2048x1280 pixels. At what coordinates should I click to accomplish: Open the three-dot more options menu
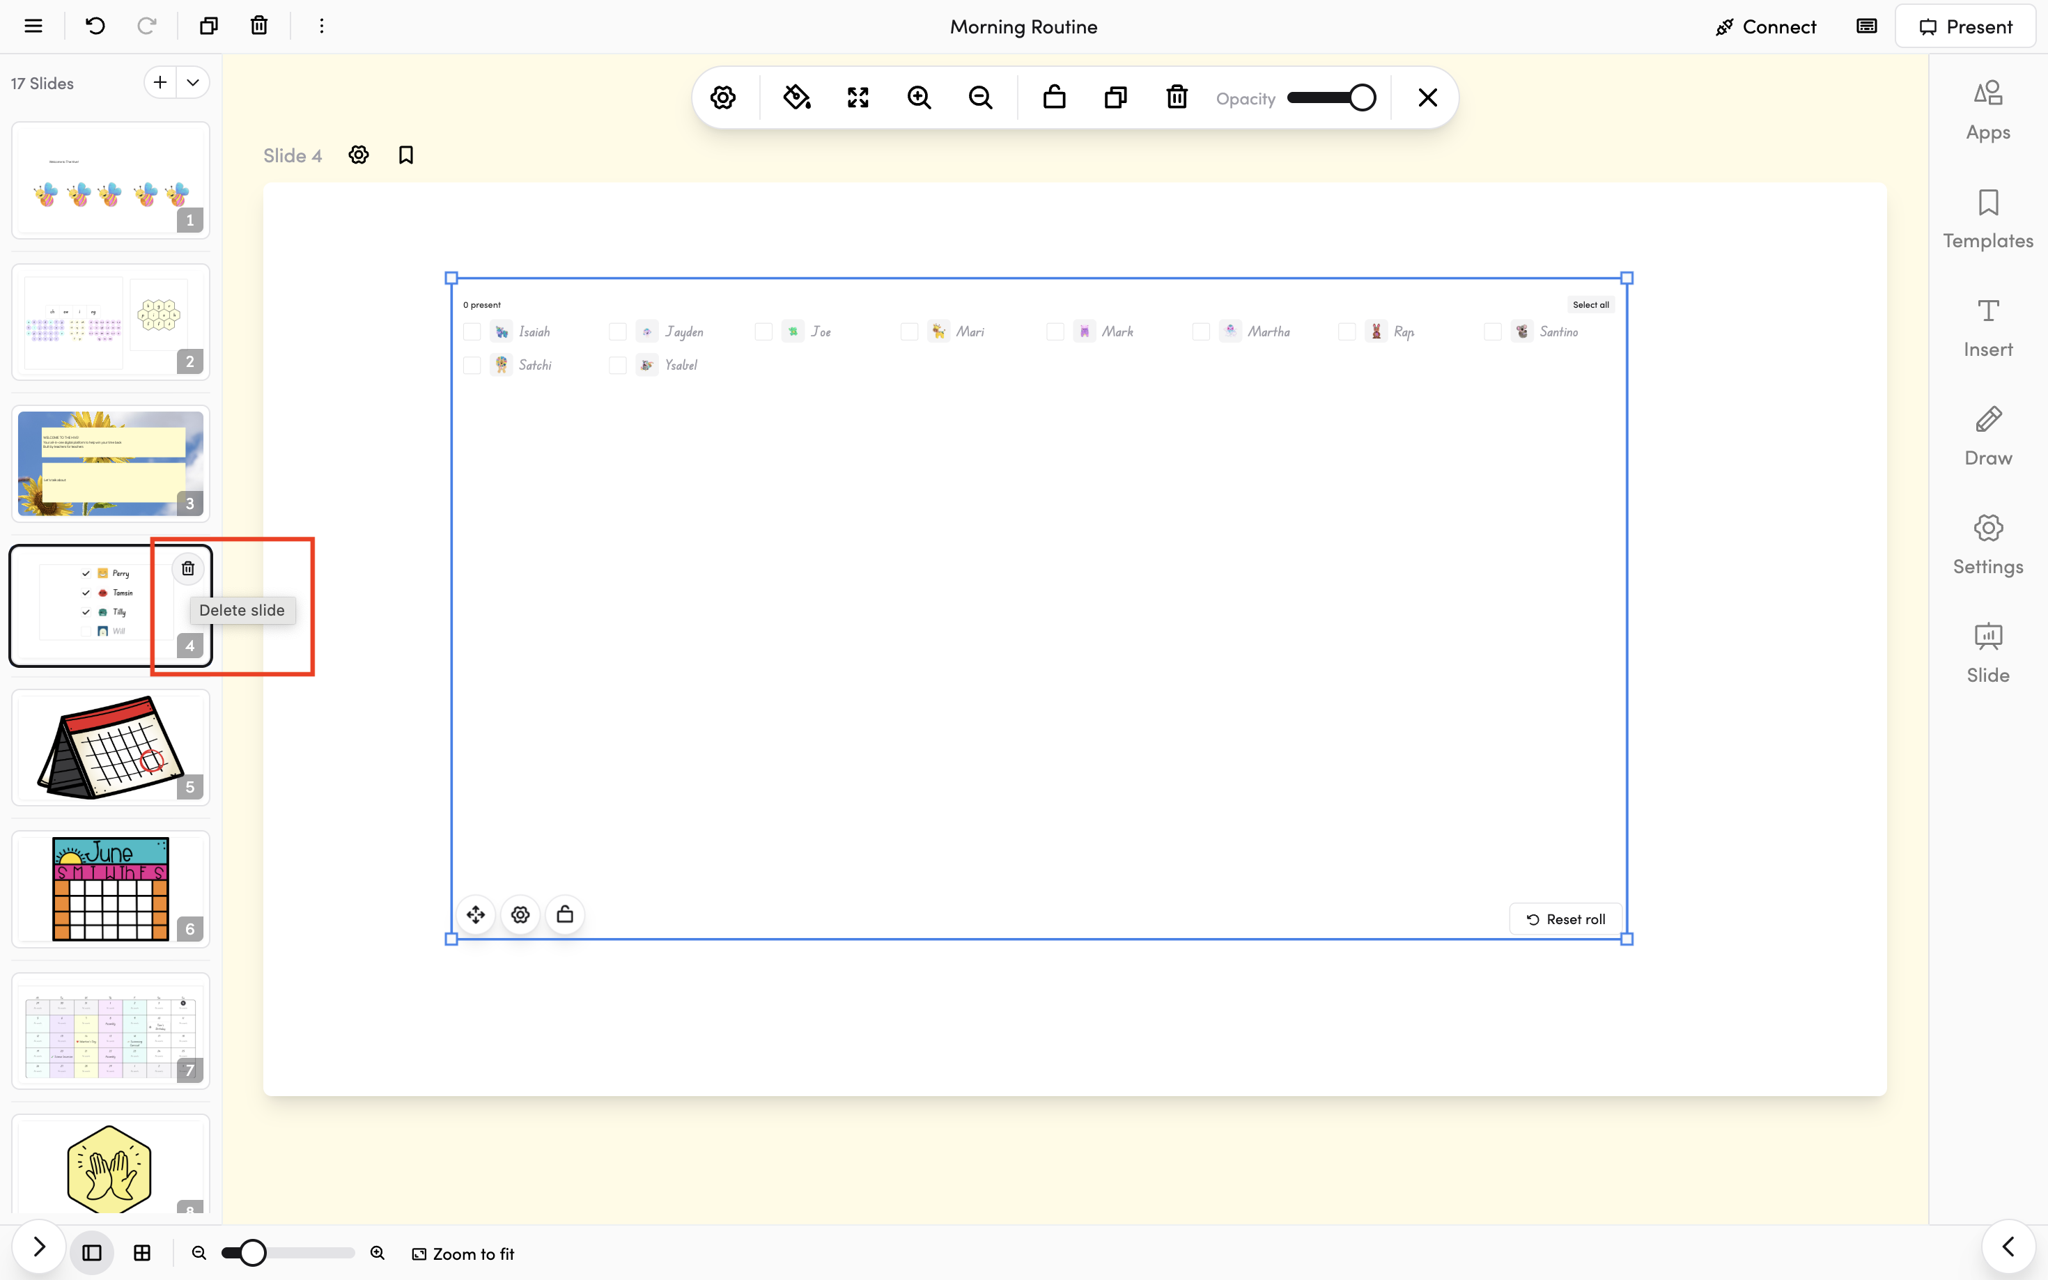tap(321, 25)
